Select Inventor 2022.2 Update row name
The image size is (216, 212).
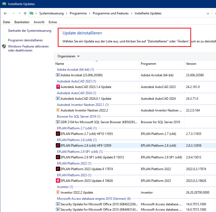[77, 193]
